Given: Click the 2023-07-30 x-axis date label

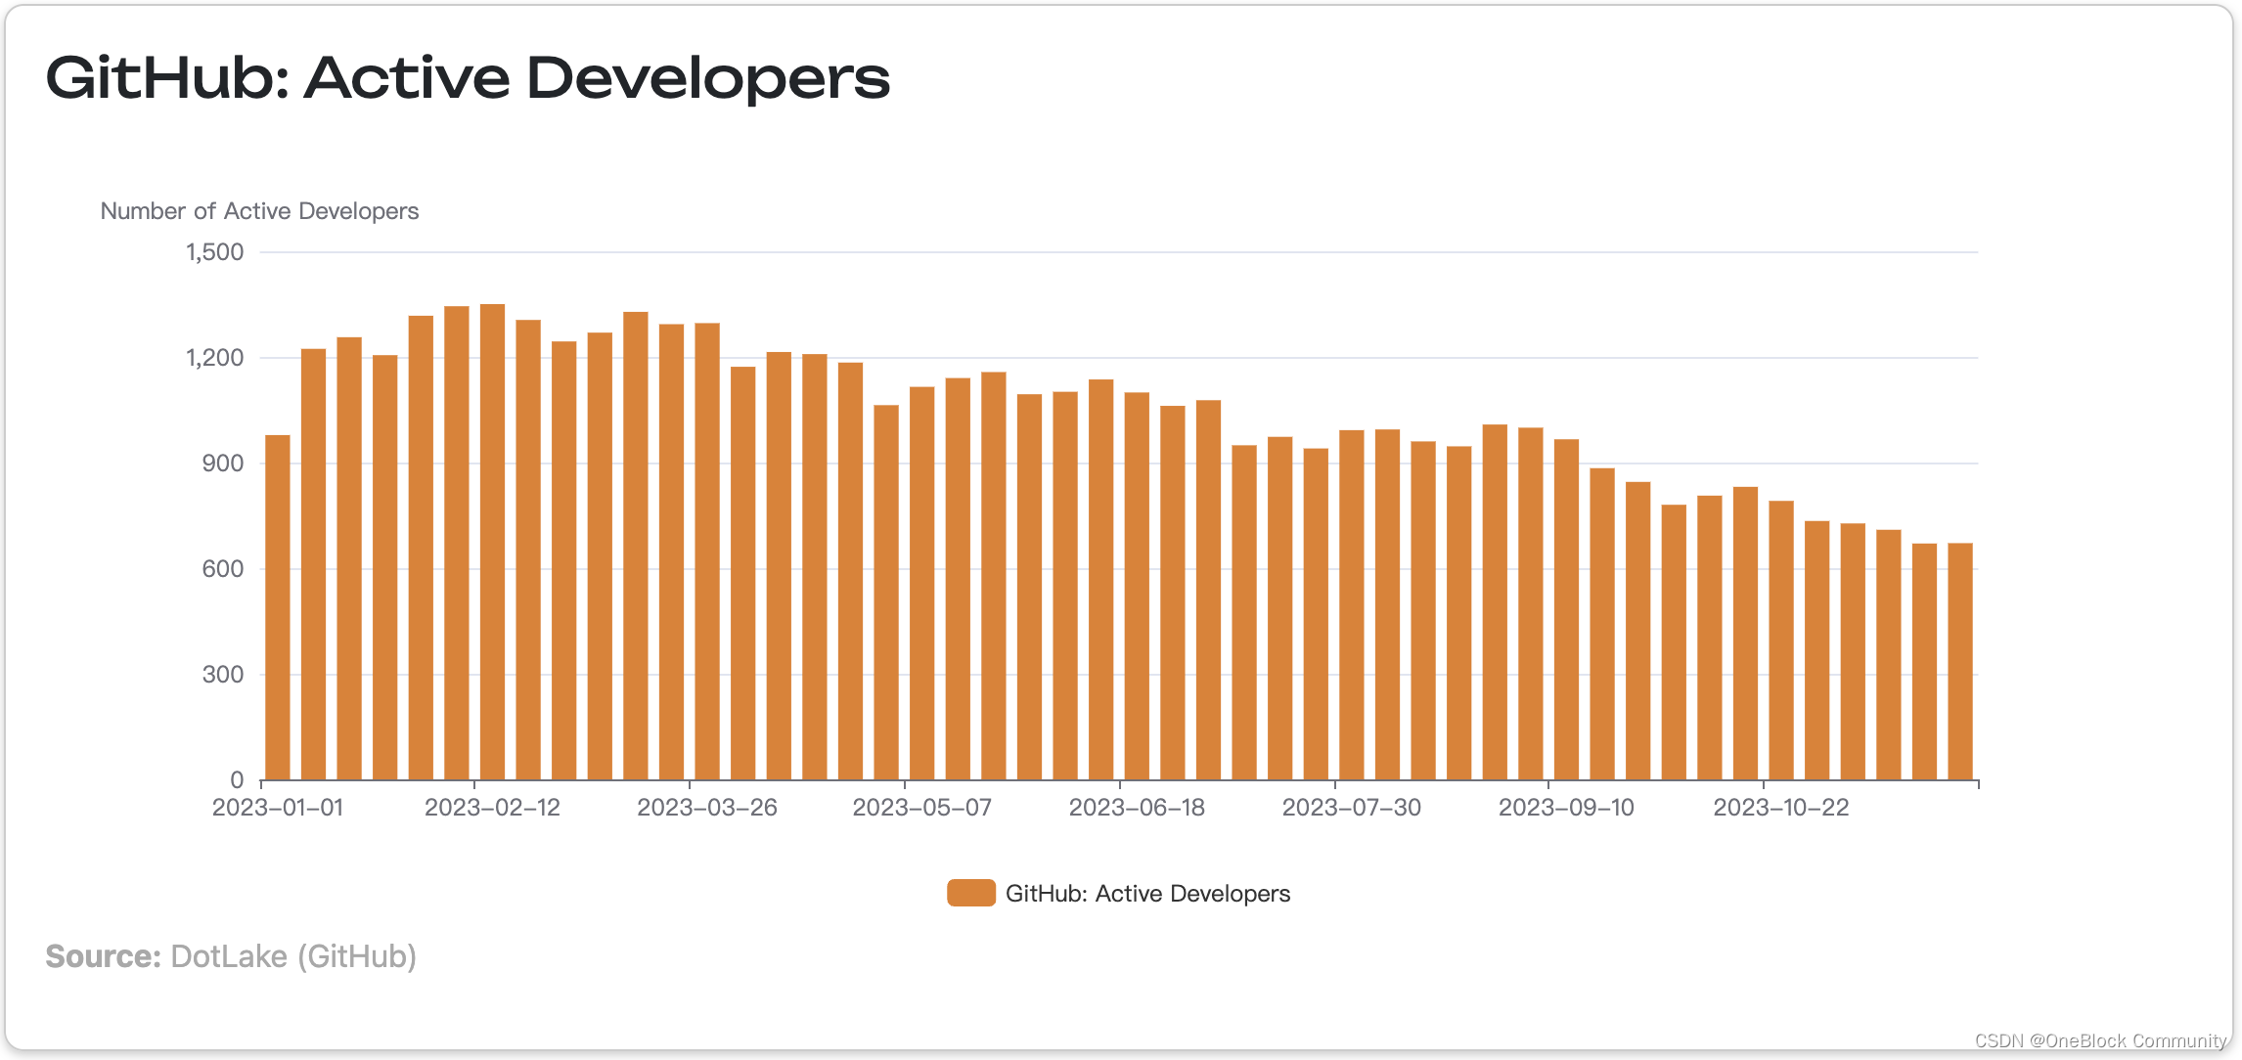Looking at the screenshot, I should (1351, 808).
